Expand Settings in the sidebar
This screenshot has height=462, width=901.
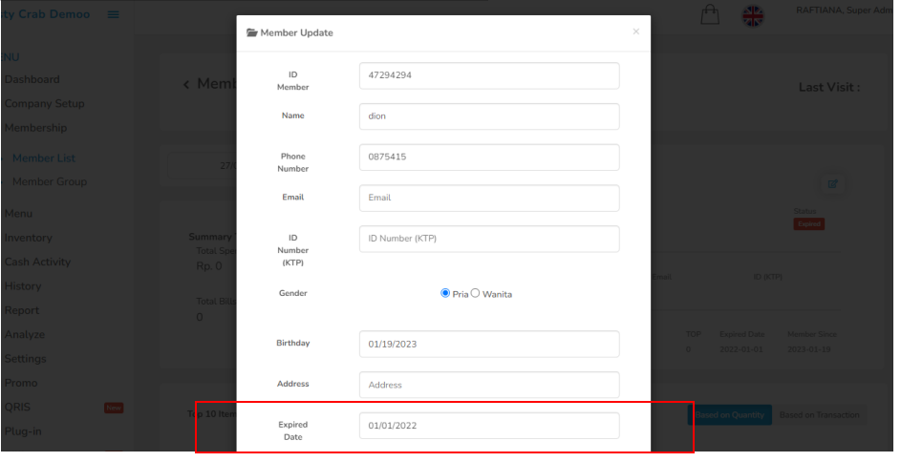pos(25,359)
